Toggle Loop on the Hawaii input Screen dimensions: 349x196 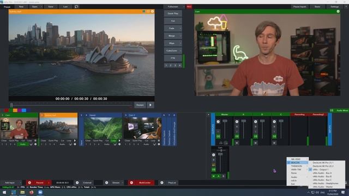[x=114, y=140]
